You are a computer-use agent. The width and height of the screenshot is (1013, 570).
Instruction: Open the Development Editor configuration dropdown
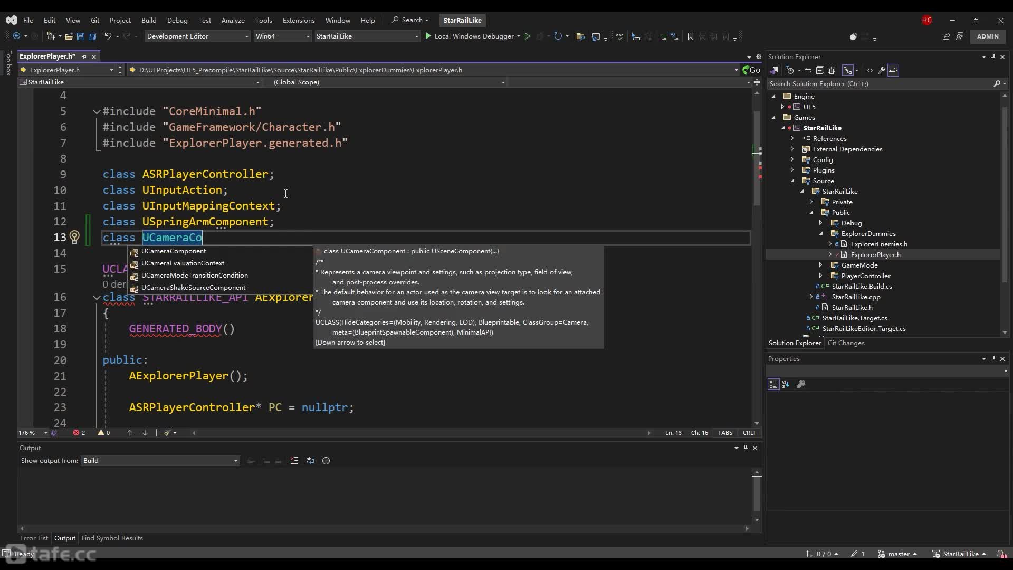tap(197, 36)
